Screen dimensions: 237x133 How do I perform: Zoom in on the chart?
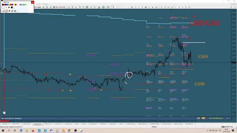point(80,7)
